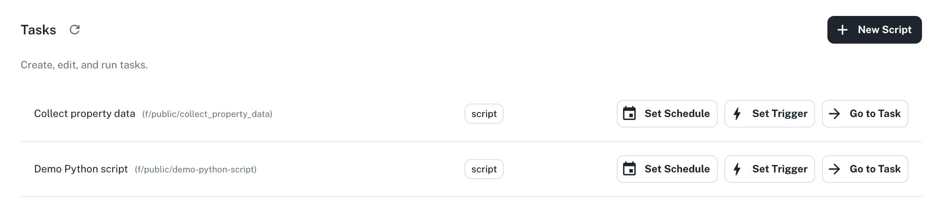
Task: Click lightning bolt icon for Demo Python script
Action: 737,169
